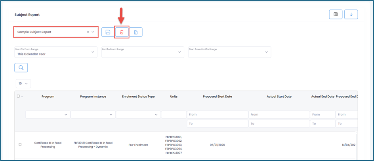Expand the Sample Subject Report dropdown
The image size is (374, 161).
(x=93, y=32)
